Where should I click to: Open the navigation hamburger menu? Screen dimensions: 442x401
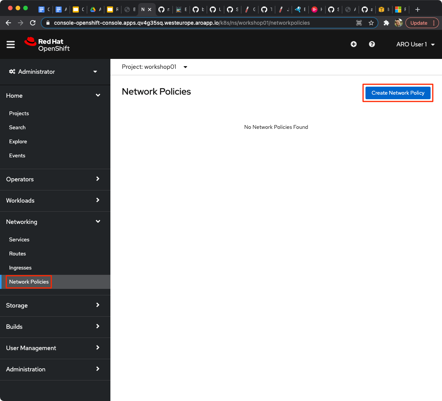tap(10, 44)
